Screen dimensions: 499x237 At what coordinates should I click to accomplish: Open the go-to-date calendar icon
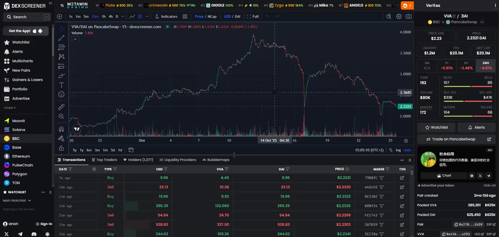point(131,150)
